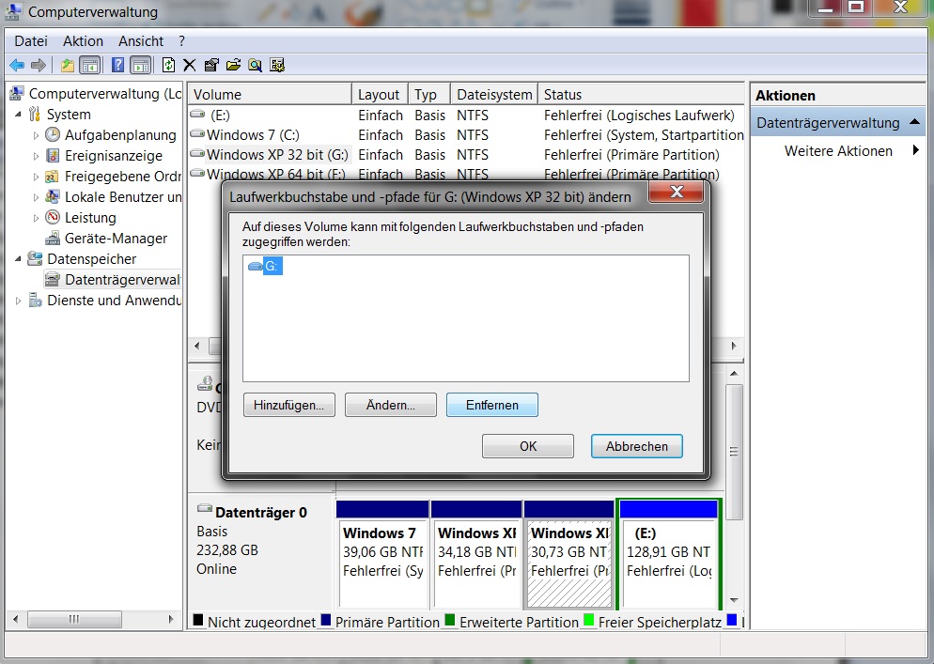The height and width of the screenshot is (664, 934).
Task: Open the Ansicht menu
Action: 141,41
